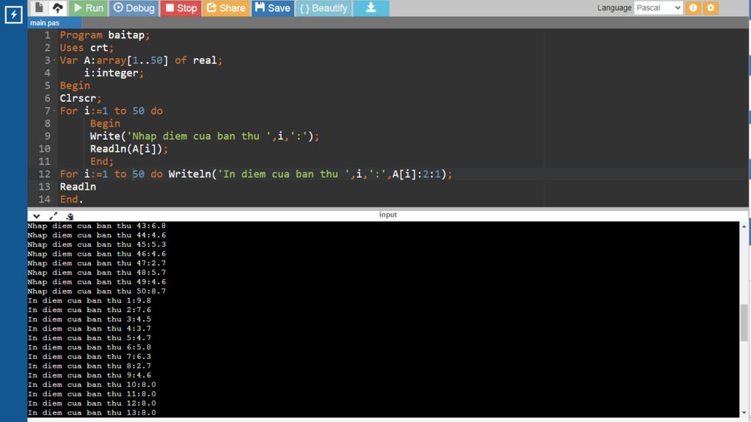Collapse the console with the chevron icon
The width and height of the screenshot is (751, 422).
[x=37, y=216]
